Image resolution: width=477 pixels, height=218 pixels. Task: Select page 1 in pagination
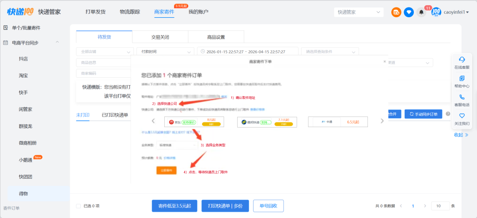point(413,206)
